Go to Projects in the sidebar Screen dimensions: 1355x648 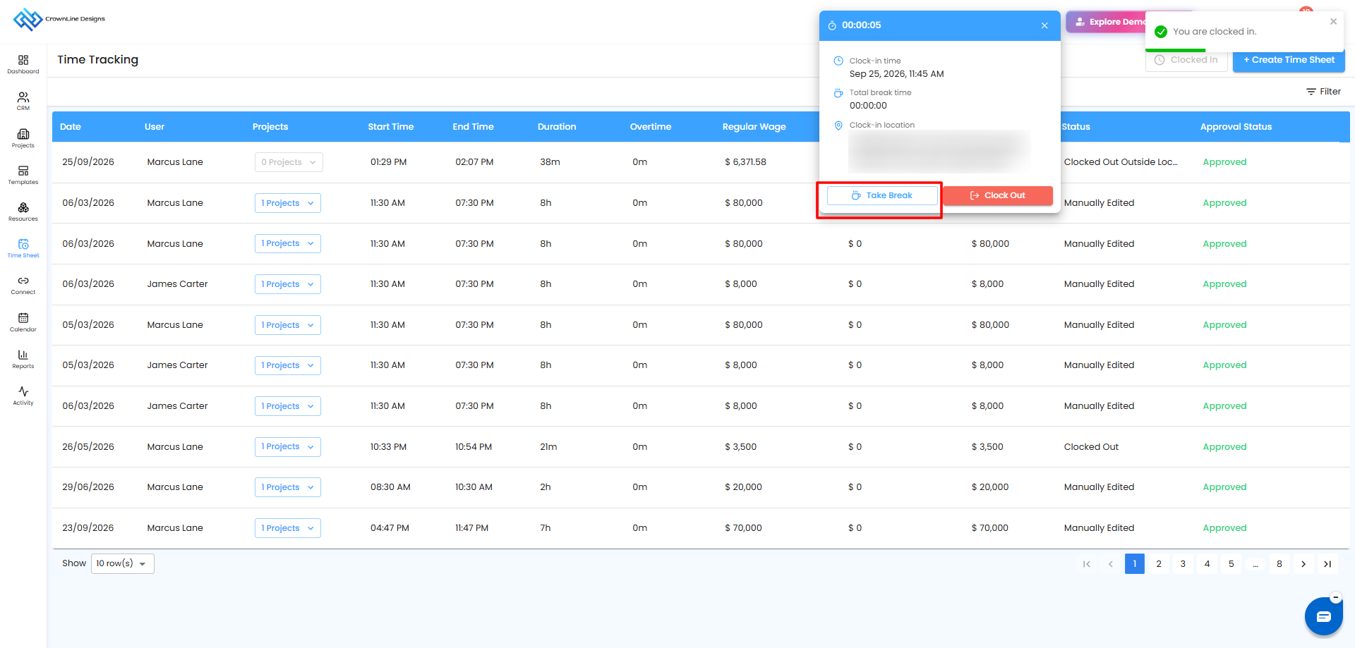coord(23,138)
